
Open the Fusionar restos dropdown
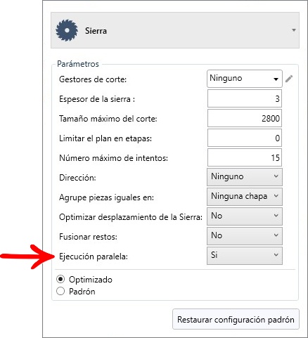pyautogui.click(x=245, y=236)
